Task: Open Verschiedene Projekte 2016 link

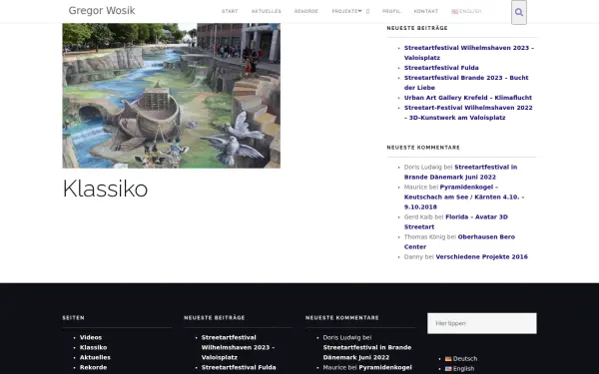Action: coord(482,257)
